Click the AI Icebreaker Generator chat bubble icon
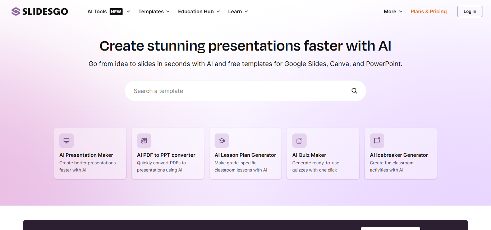 [377, 141]
